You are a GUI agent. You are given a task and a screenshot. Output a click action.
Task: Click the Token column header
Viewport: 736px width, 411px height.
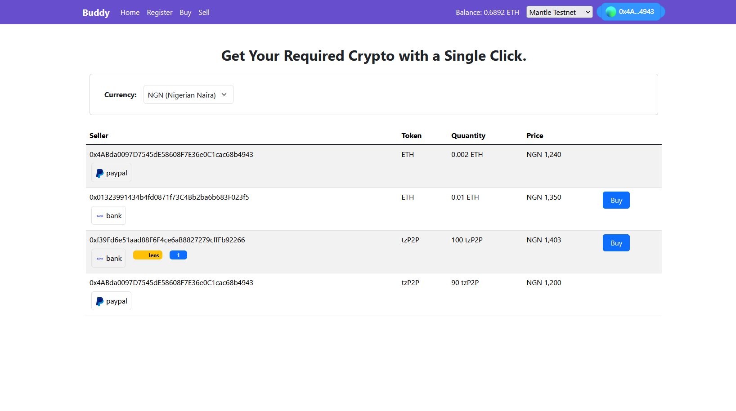412,136
